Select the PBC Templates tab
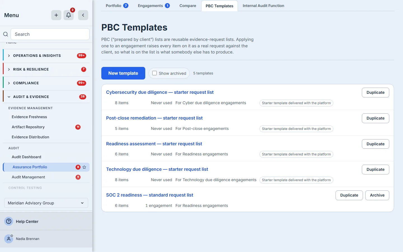Image resolution: width=403 pixels, height=252 pixels. pyautogui.click(x=219, y=6)
